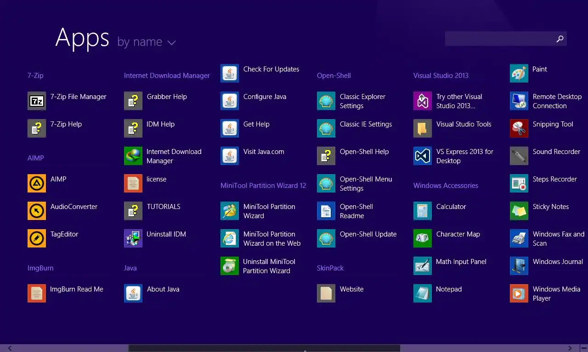The width and height of the screenshot is (588, 352).
Task: Open Sticky Notes icon
Action: coord(519,211)
